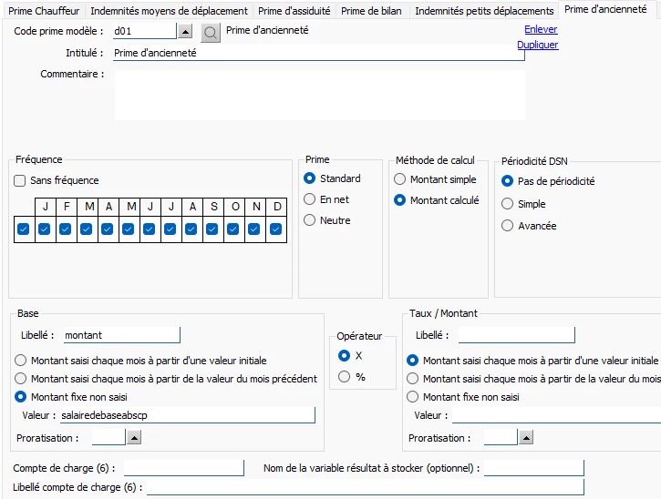Click the Compte de charge (6) field
Image resolution: width=661 pixels, height=499 pixels.
click(x=183, y=468)
